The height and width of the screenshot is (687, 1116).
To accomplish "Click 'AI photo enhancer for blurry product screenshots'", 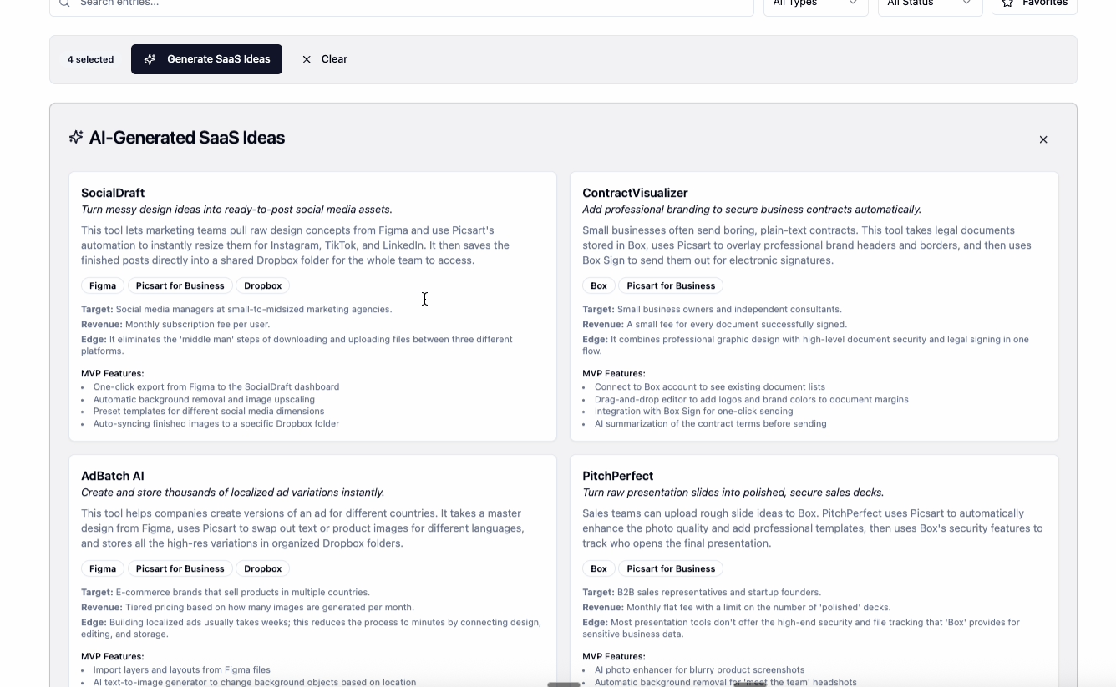I will click(700, 669).
